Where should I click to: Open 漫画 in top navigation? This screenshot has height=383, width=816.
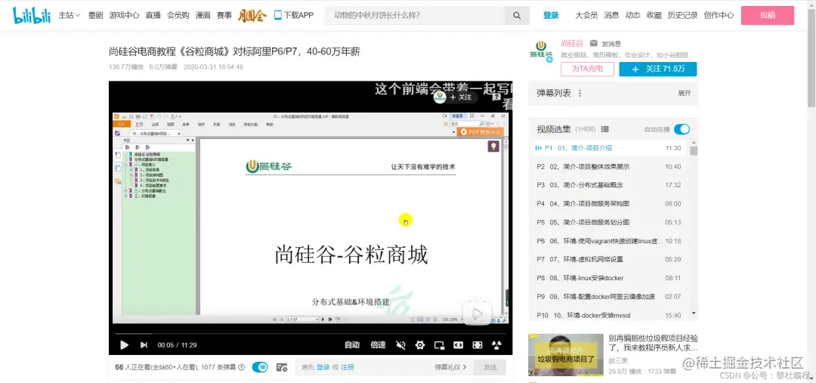point(203,15)
